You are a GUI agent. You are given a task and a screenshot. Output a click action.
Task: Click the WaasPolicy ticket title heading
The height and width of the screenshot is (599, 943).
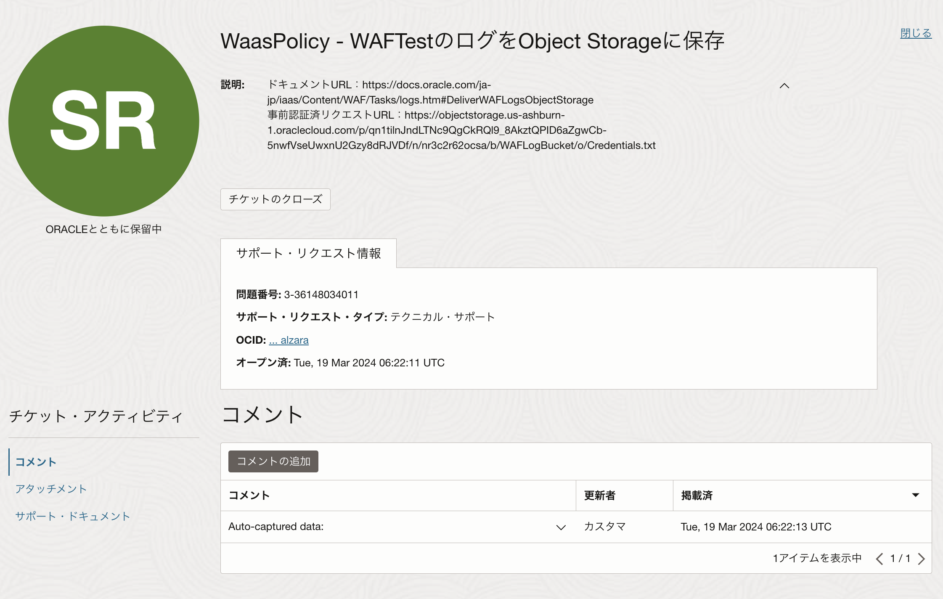click(x=472, y=41)
